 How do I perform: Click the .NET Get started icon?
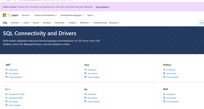(6, 73)
